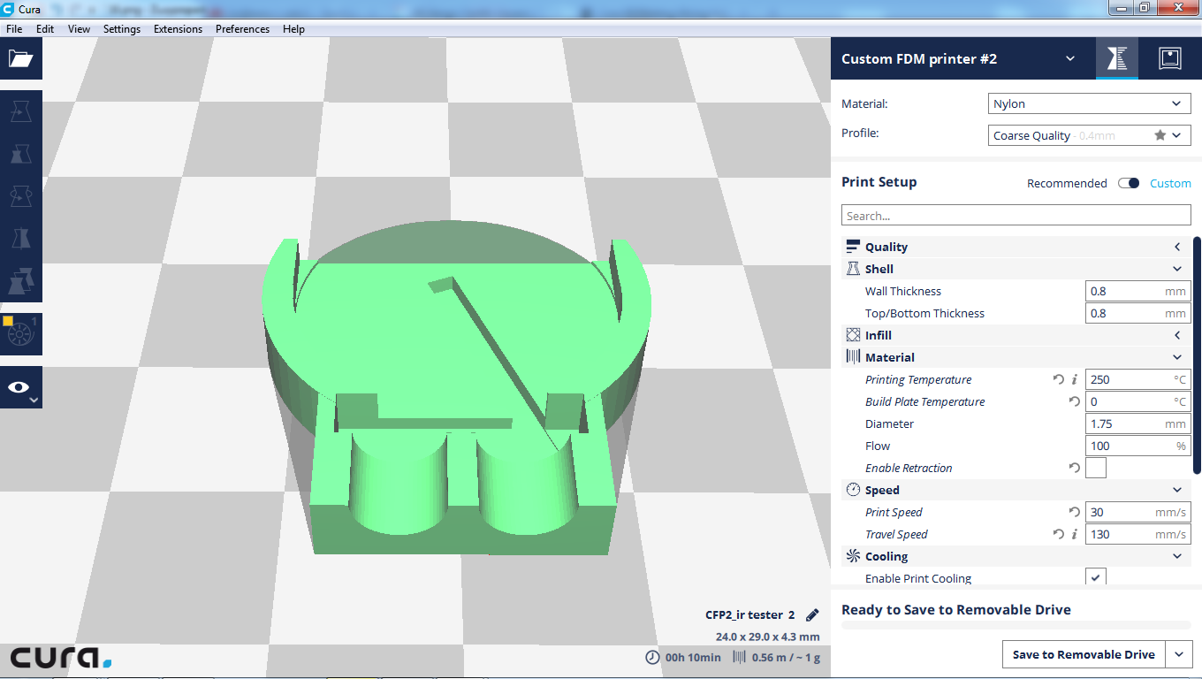Select the Scale tool in left toolbar

point(20,154)
